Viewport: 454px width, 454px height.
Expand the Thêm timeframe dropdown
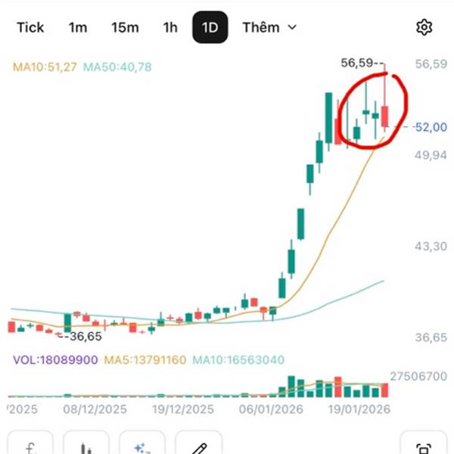click(269, 28)
